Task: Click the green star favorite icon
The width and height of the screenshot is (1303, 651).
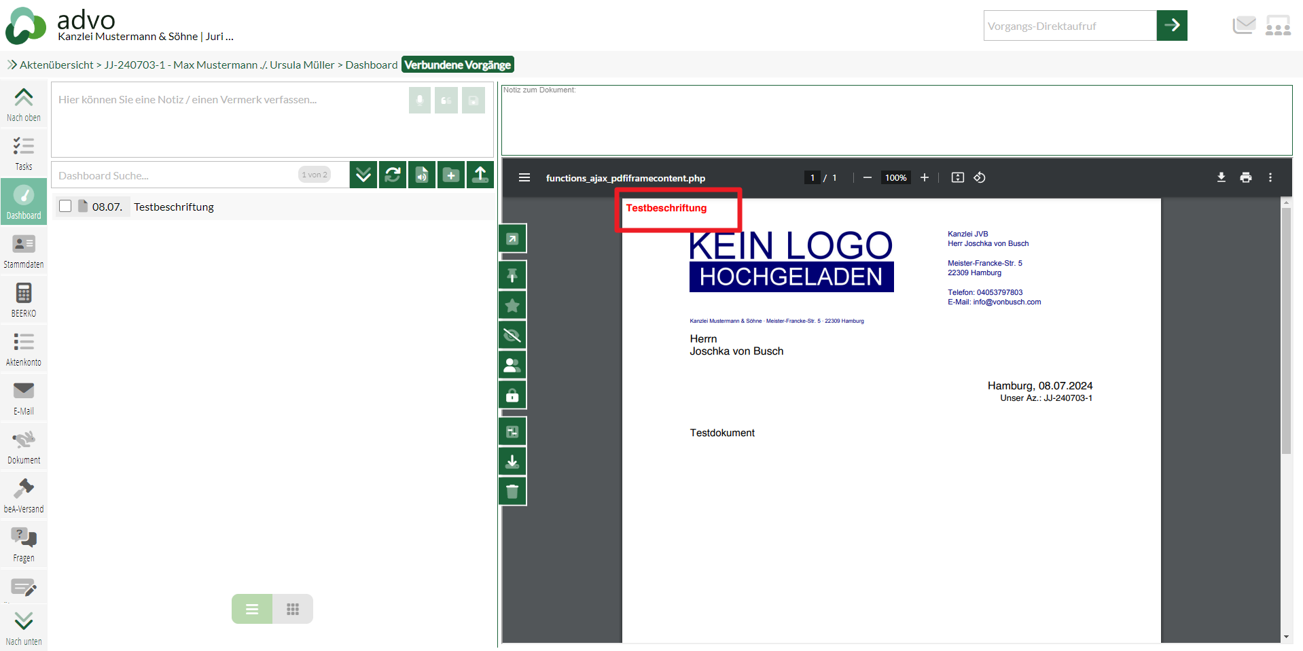Action: tap(512, 305)
